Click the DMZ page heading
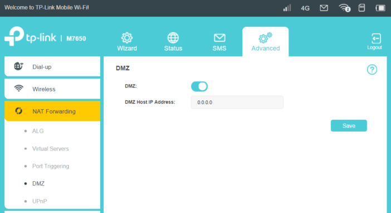 pyautogui.click(x=123, y=68)
